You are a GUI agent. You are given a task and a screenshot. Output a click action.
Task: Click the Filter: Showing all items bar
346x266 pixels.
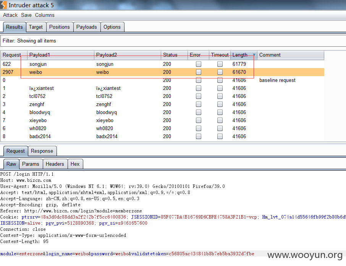tap(173, 41)
